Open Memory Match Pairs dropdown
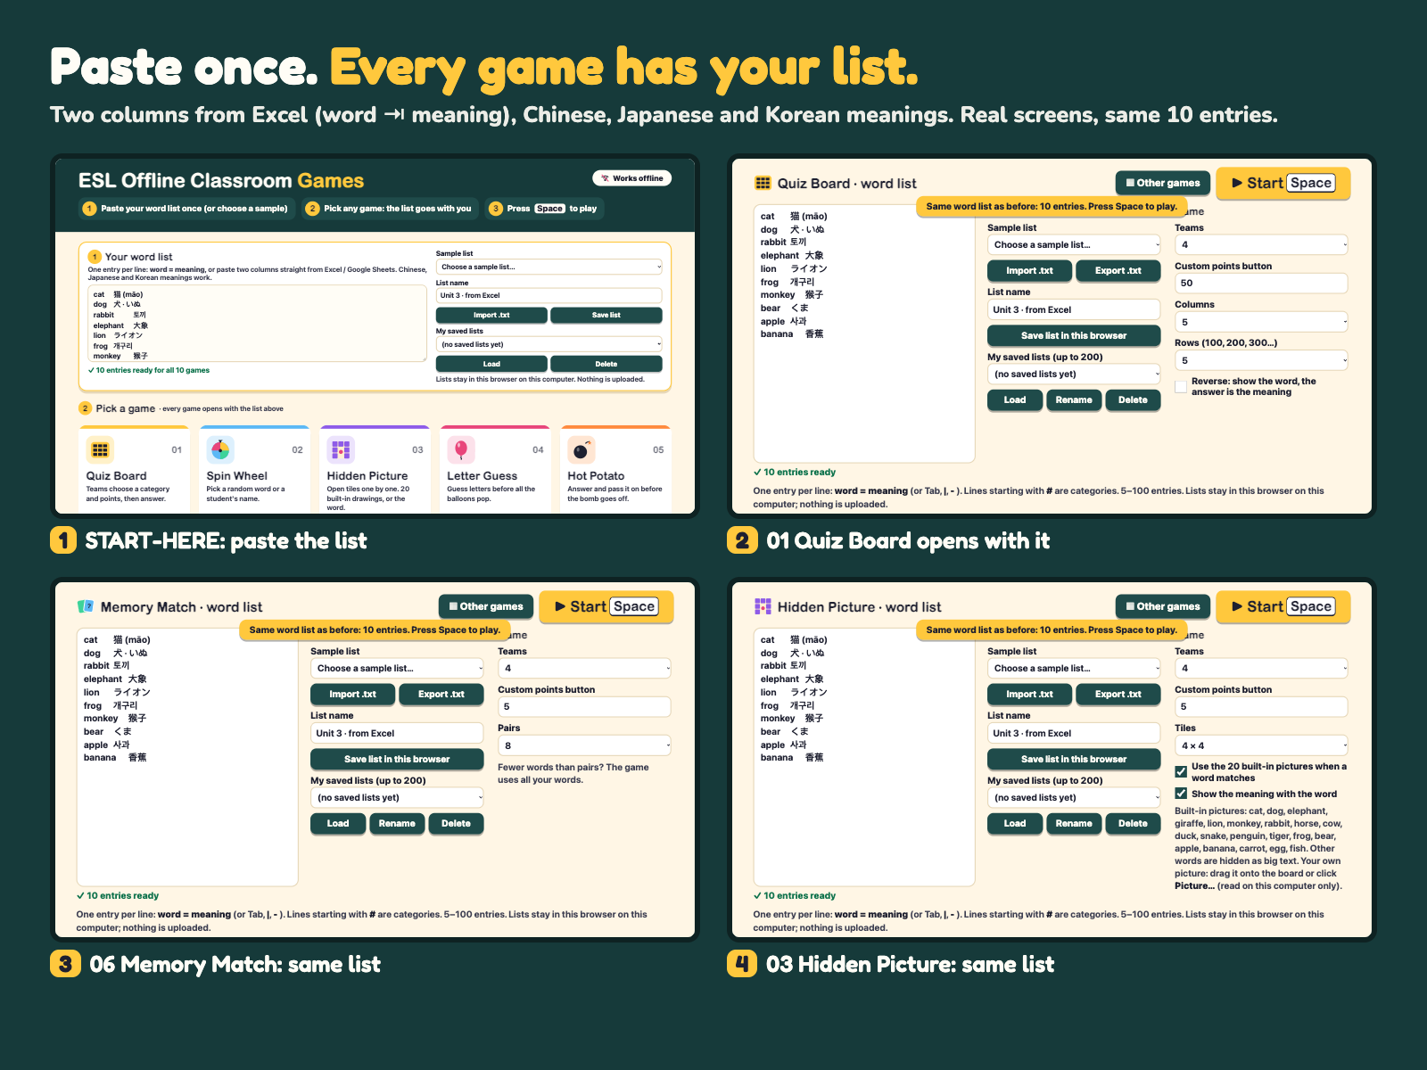The width and height of the screenshot is (1427, 1070). point(584,745)
